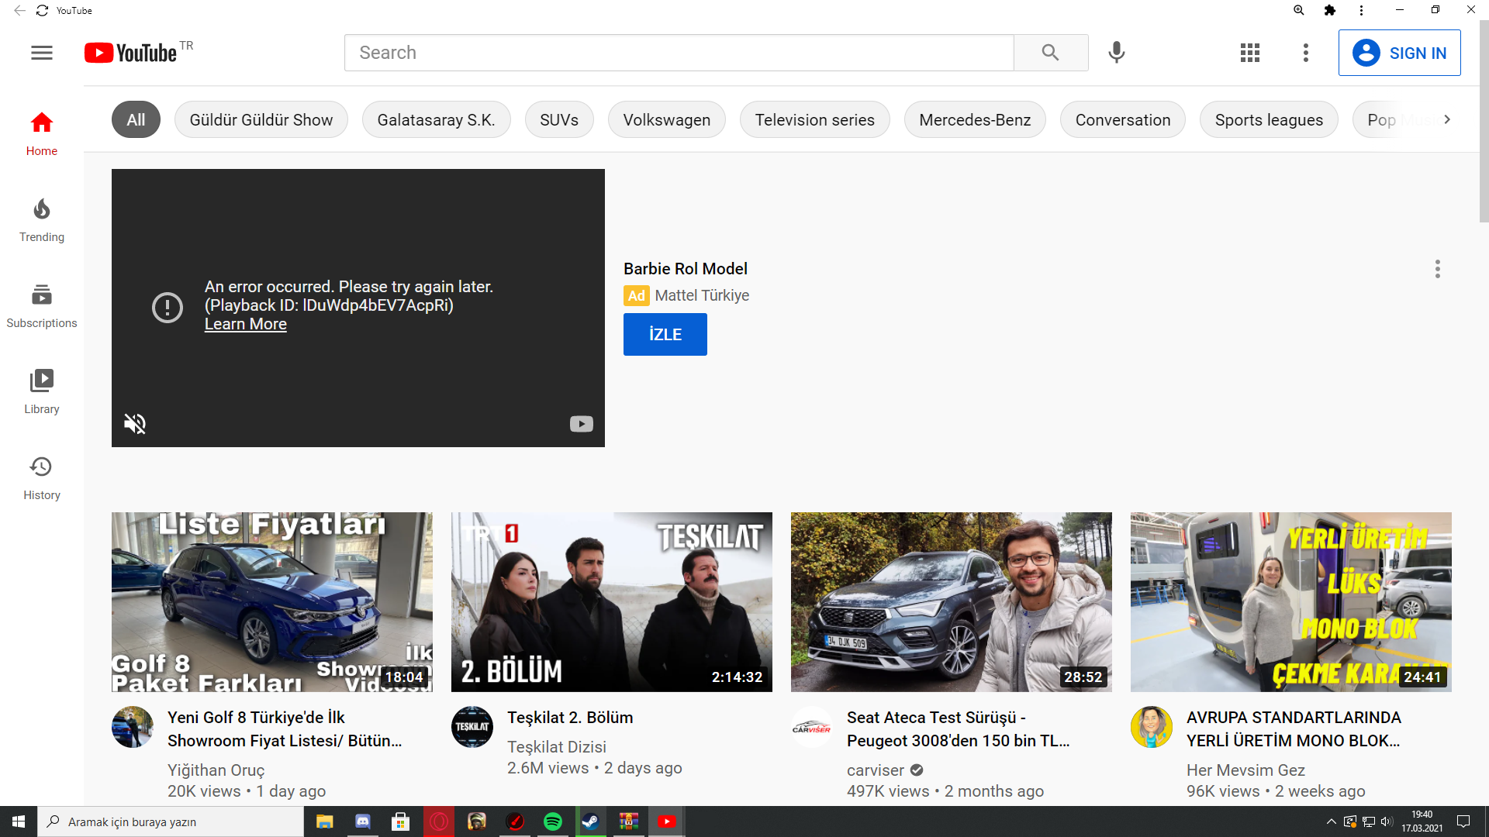The height and width of the screenshot is (837, 1489).
Task: Click the YouTube logo on the ad player
Action: (x=581, y=424)
